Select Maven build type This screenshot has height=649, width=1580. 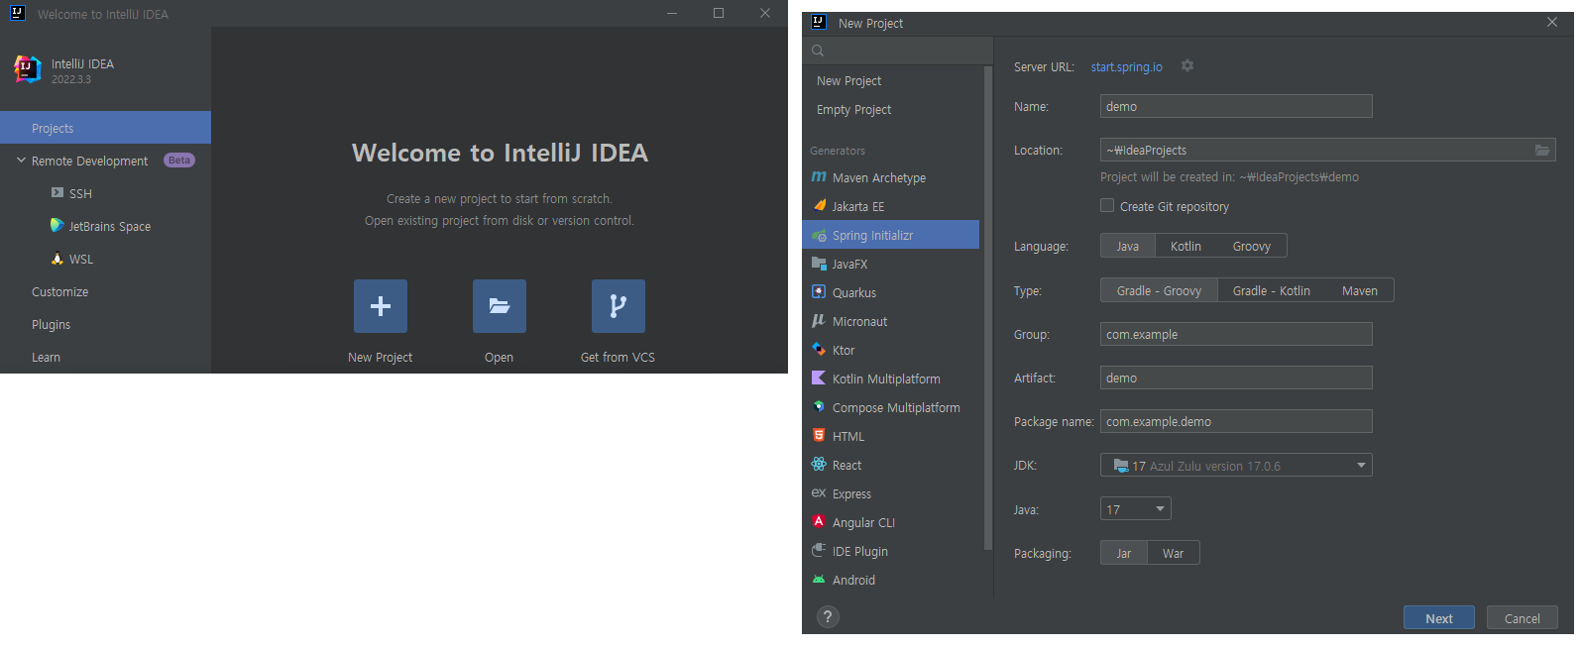point(1360,290)
